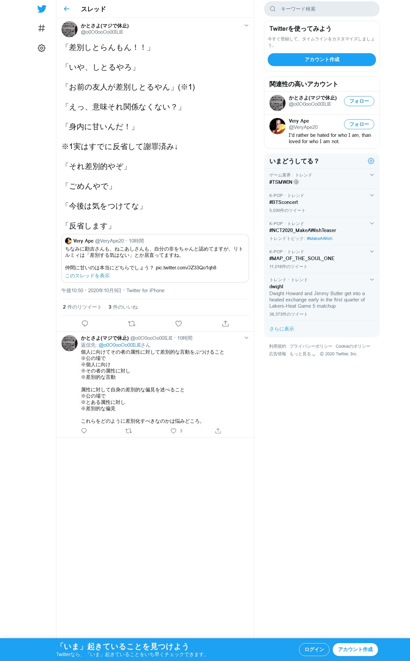The width and height of the screenshot is (410, 661).
Task: Like the reply tweet with 3 likes
Action: (174, 431)
